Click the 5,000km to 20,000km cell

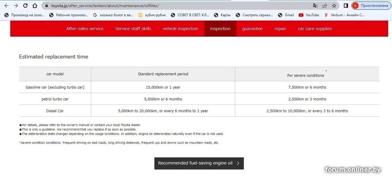click(x=163, y=111)
